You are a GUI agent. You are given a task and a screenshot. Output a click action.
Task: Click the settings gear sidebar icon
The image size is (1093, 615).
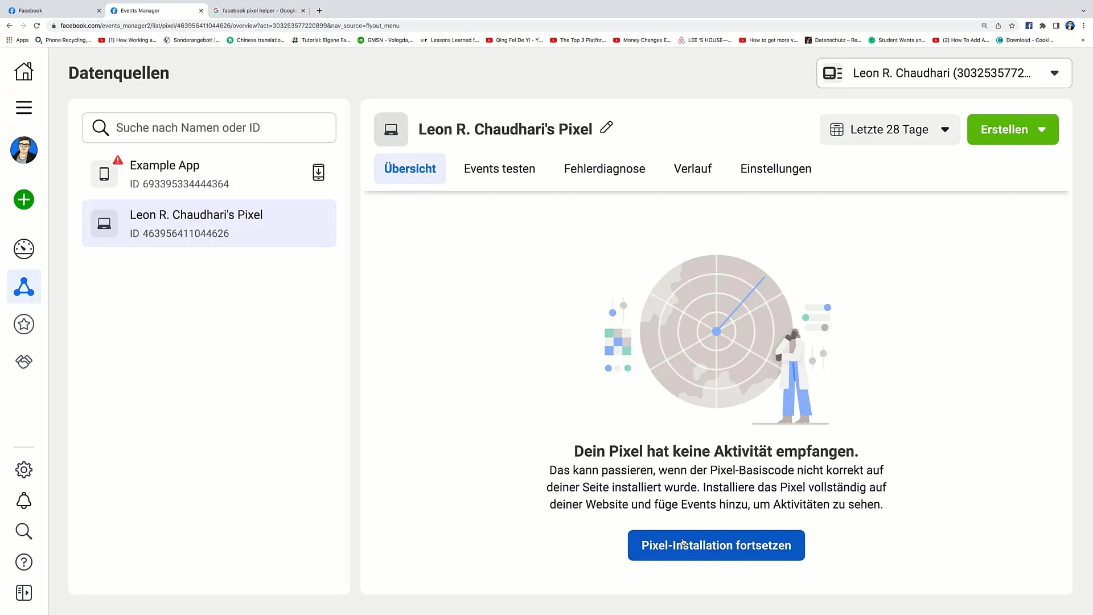point(24,470)
